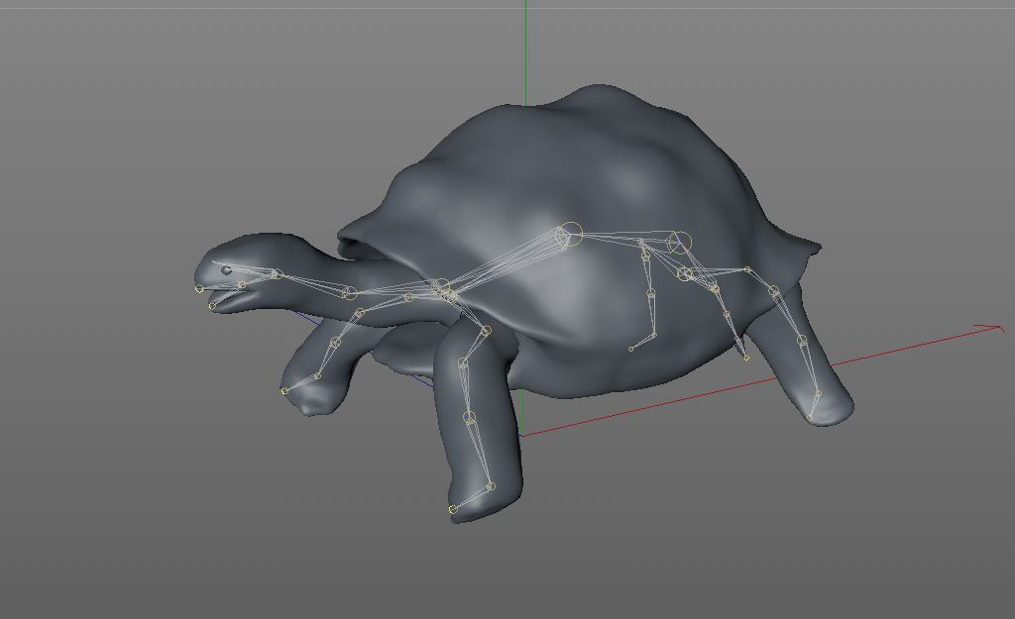
Task: Select the large knee joint on nearest front leg
Action: point(470,418)
